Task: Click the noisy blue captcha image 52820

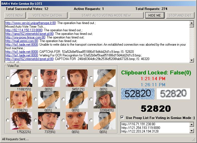Action: (x=138, y=94)
